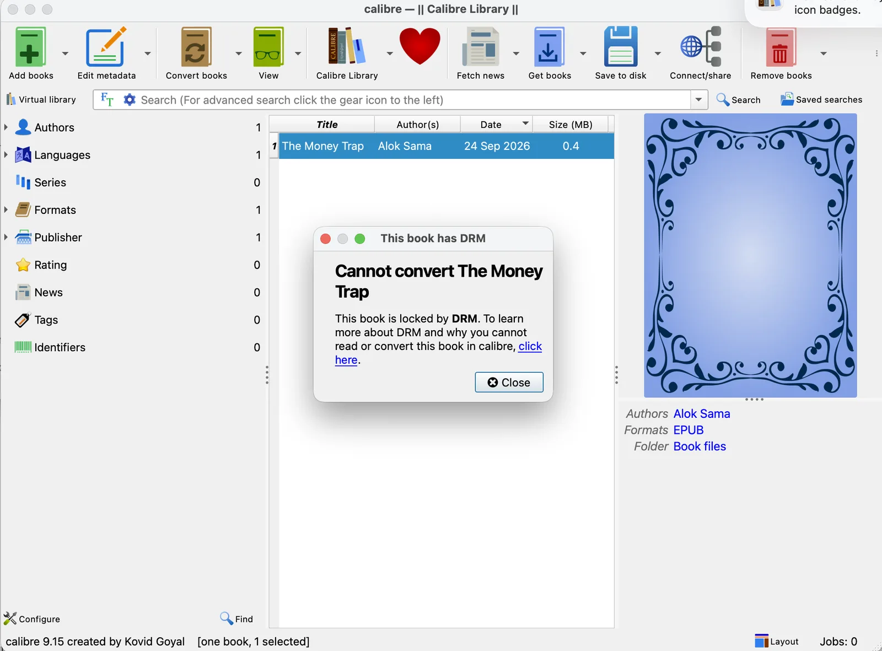The image size is (882, 651).
Task: Click the Publisher icon
Action: click(23, 238)
